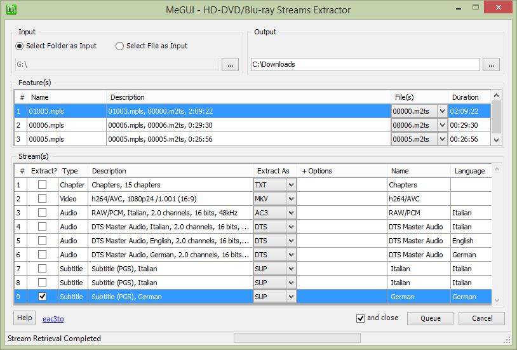Click the streams list scrollbar down arrow
The width and height of the screenshot is (517, 350).
click(497, 300)
